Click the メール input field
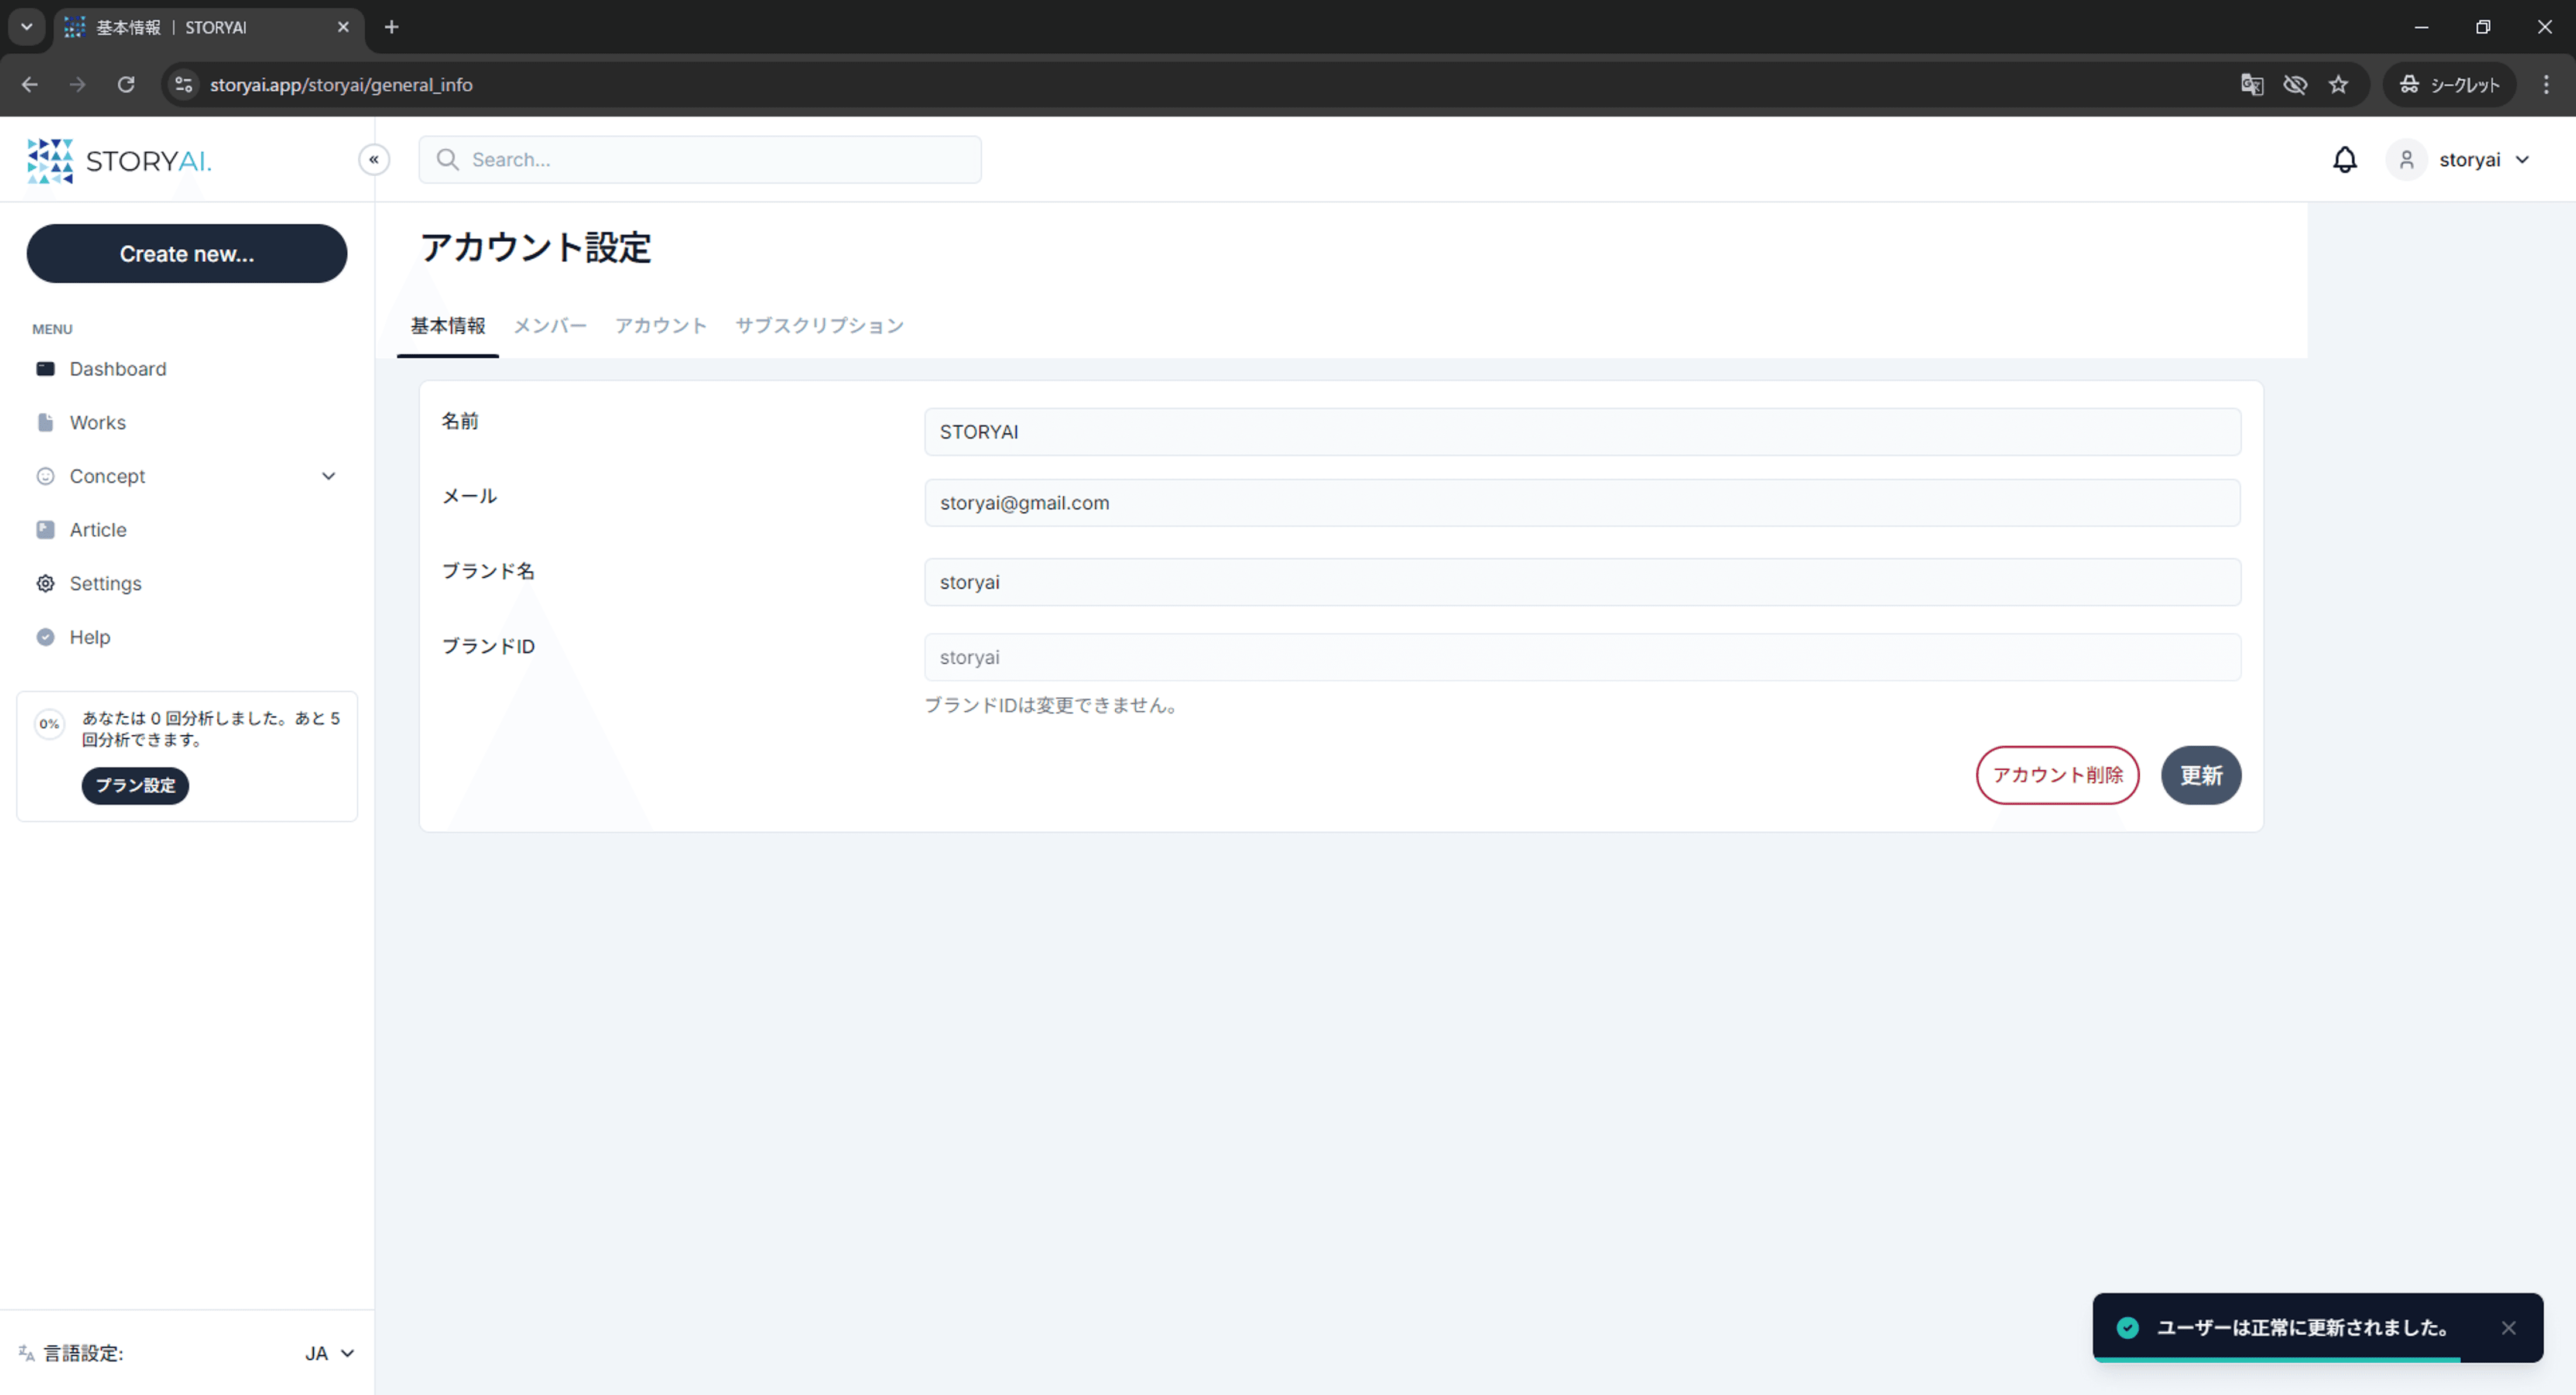2576x1395 pixels. click(x=1582, y=503)
